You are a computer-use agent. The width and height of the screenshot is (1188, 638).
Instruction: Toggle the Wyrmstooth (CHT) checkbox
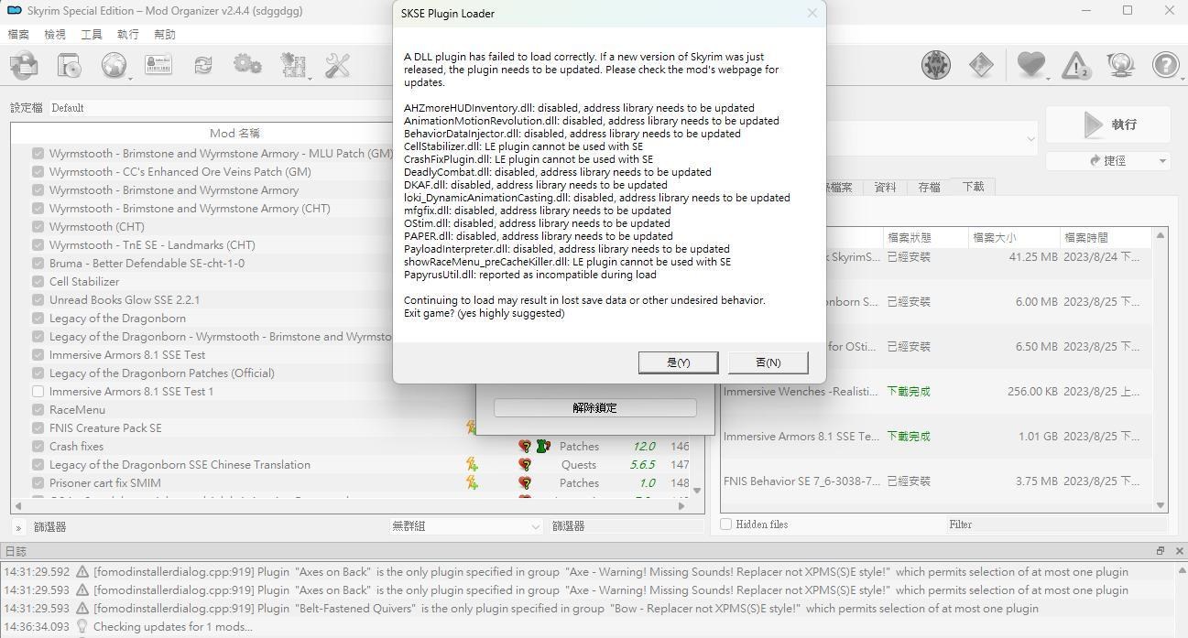[38, 227]
